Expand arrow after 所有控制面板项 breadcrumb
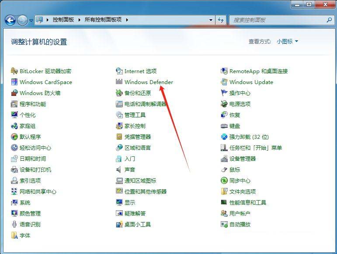This screenshot has height=254, width=337. [127, 20]
